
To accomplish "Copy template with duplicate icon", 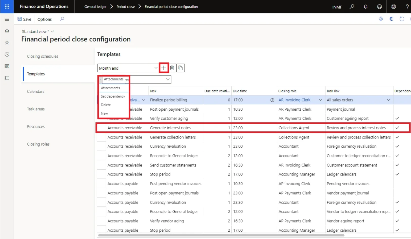I will 181,68.
